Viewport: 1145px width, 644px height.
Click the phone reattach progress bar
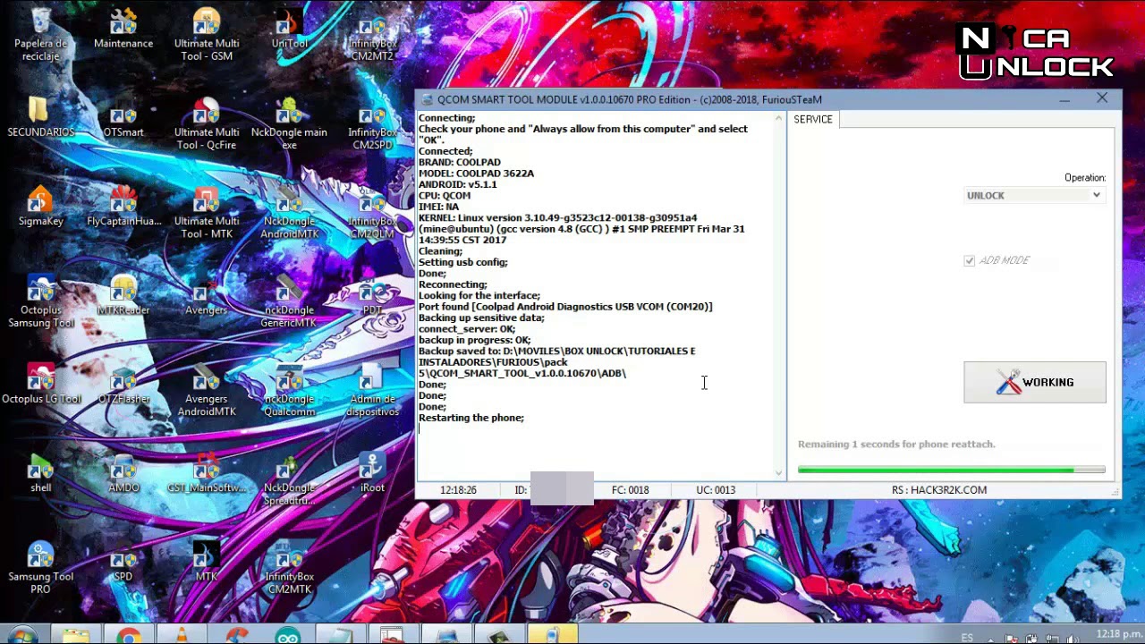coord(952,470)
